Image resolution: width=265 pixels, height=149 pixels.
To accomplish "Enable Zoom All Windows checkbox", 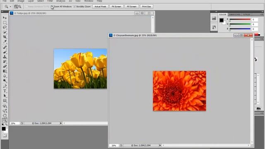I will [x=52, y=7].
